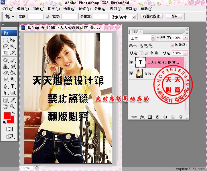This screenshot has width=207, height=171.
Task: Select the Path Selection tool
Action: [x=5, y=93]
